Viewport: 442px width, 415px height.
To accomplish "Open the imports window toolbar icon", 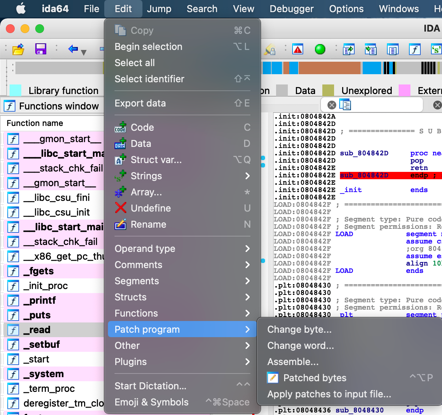I will [x=370, y=49].
